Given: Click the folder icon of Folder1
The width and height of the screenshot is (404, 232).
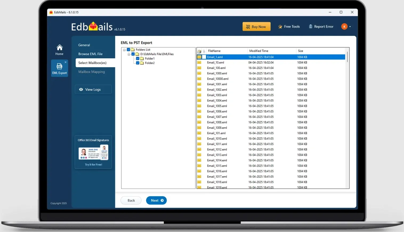Looking at the screenshot, I should tap(142, 58).
